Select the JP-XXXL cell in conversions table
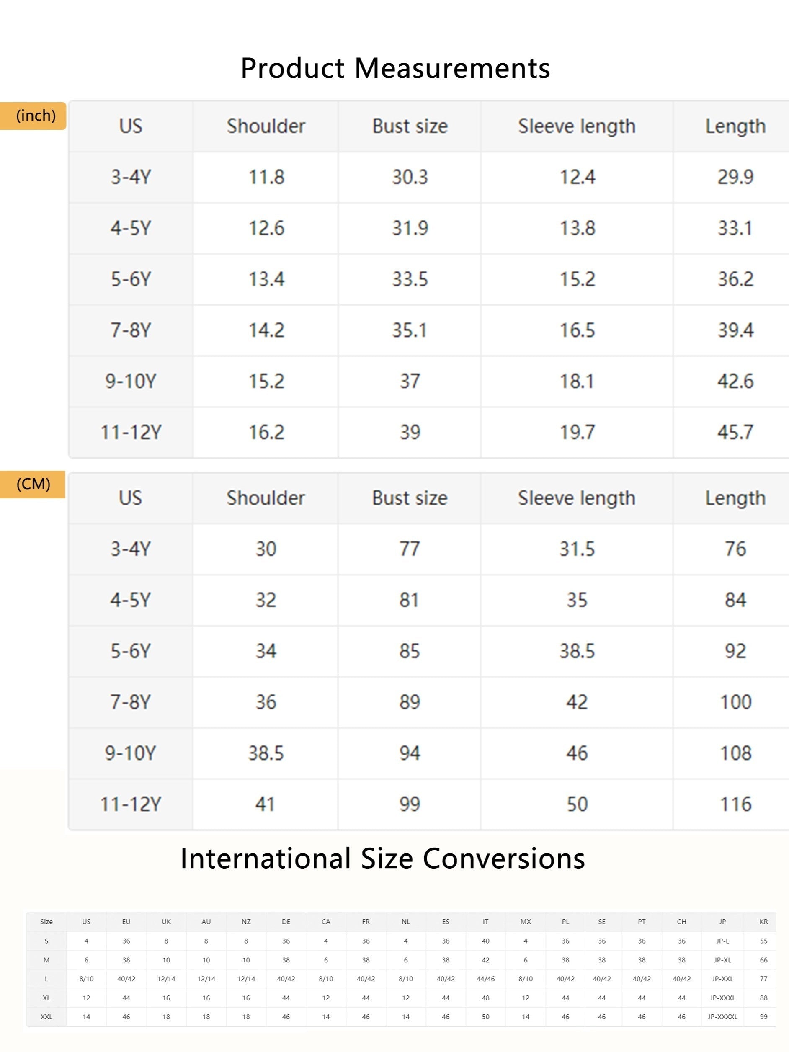The height and width of the screenshot is (1052, 789). [722, 998]
